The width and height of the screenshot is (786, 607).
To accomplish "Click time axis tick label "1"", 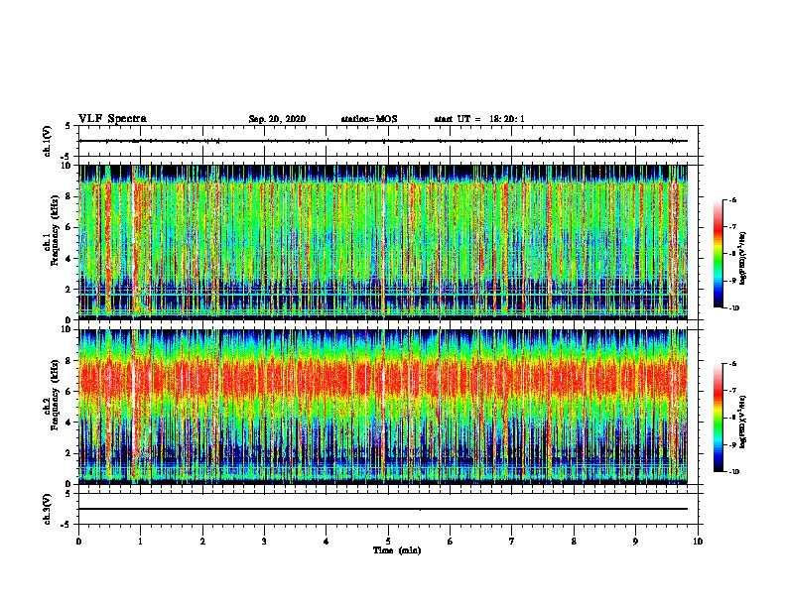I will (140, 542).
